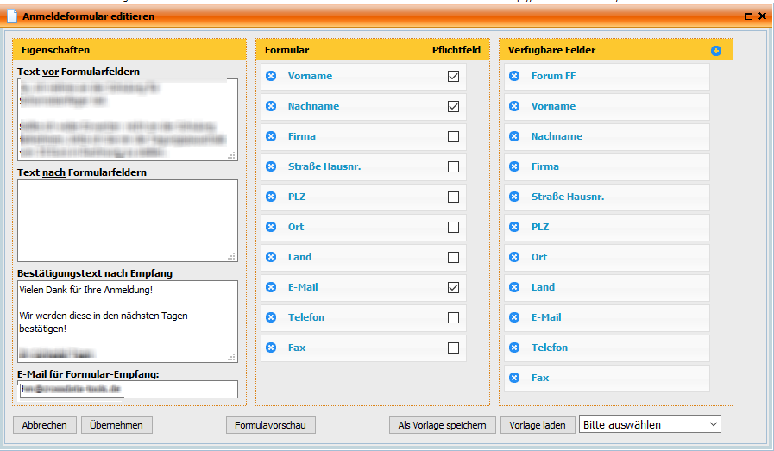Click into Text nach Formularfeldern textarea
The width and height of the screenshot is (774, 451).
click(x=127, y=220)
